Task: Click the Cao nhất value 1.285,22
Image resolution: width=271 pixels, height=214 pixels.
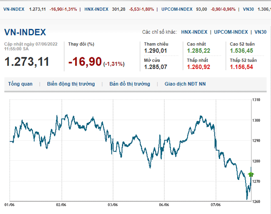Action: tap(198, 51)
